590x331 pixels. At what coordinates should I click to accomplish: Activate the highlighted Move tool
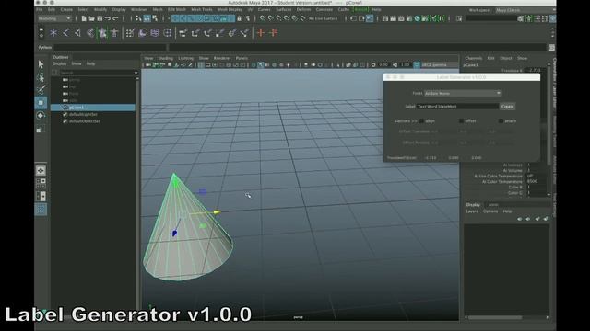[x=41, y=103]
